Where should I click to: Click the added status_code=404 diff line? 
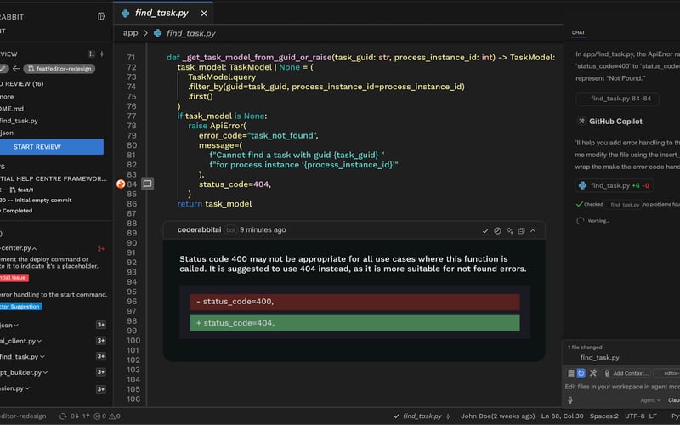(354, 323)
